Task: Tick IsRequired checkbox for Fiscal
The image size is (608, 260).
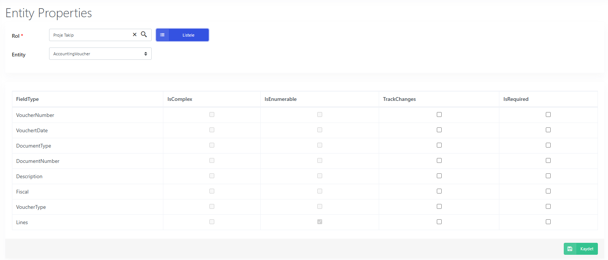Action: coord(548,191)
